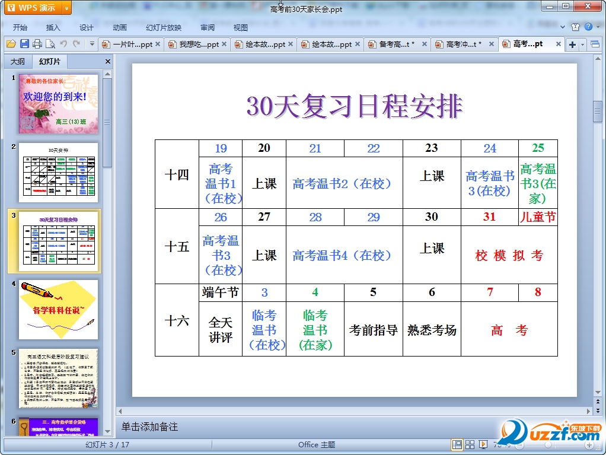Open the dropdown arrow beside help icon

[598, 27]
